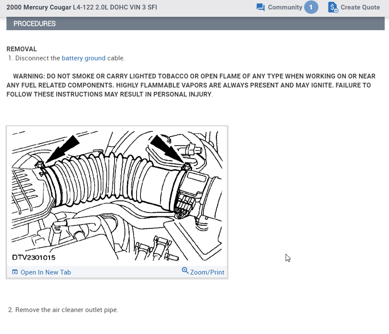Click step 2 Remove the air cleaner outlet pipe
Image resolution: width=389 pixels, height=334 pixels.
[62, 309]
